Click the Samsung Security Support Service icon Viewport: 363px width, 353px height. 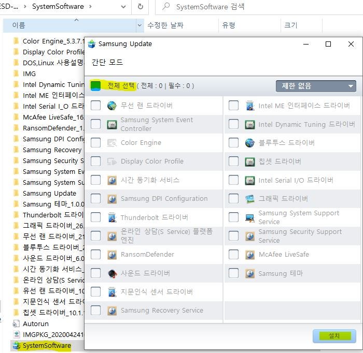(250, 236)
